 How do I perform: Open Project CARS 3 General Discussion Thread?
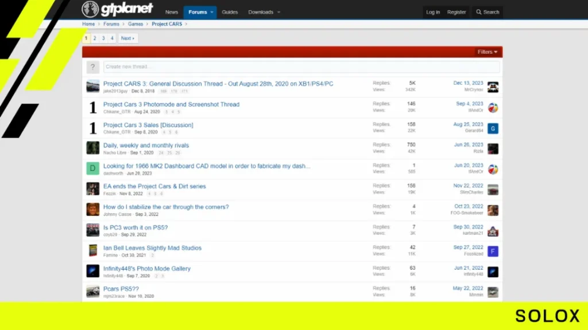point(218,84)
